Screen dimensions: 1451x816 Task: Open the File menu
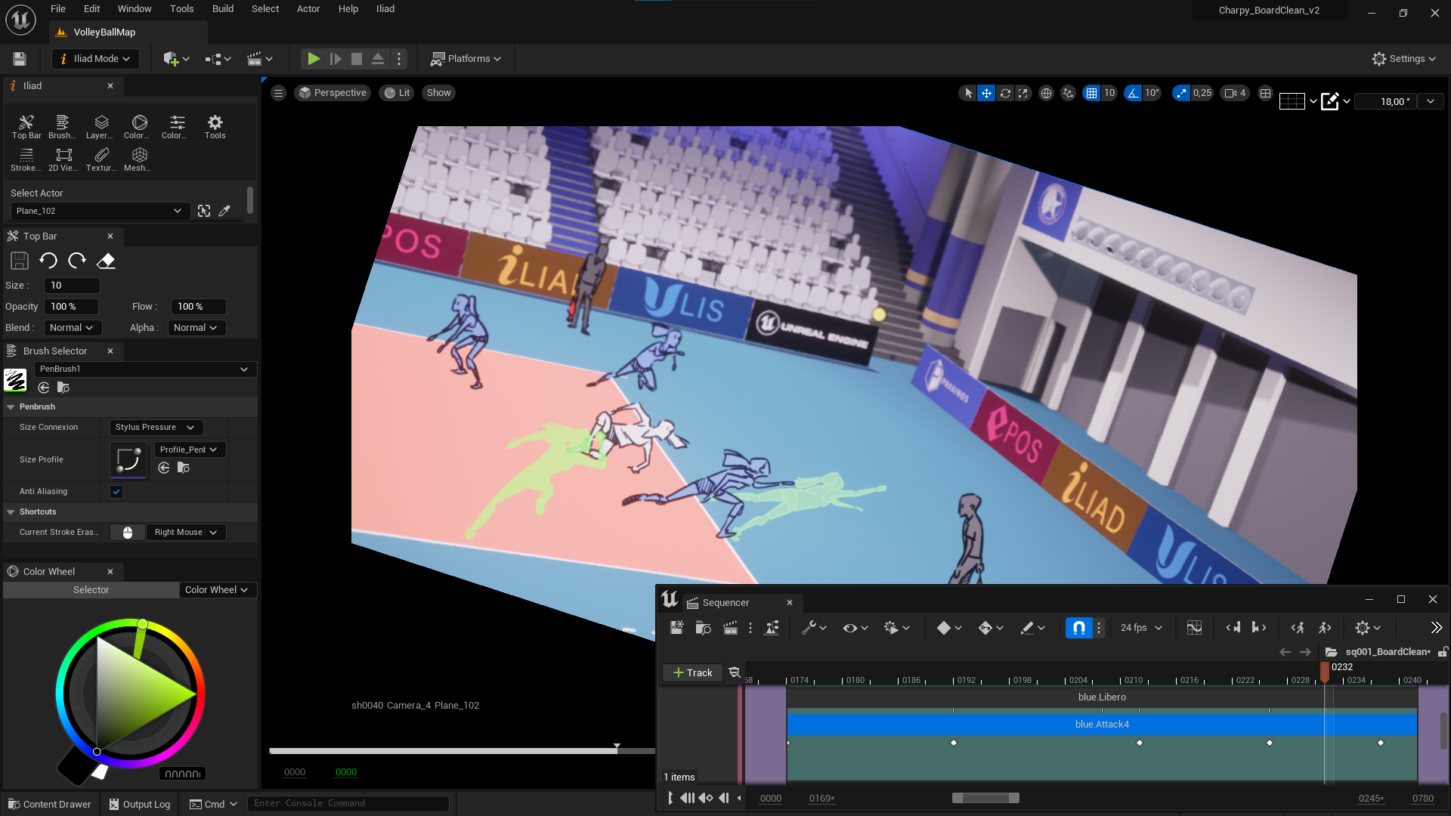point(58,9)
